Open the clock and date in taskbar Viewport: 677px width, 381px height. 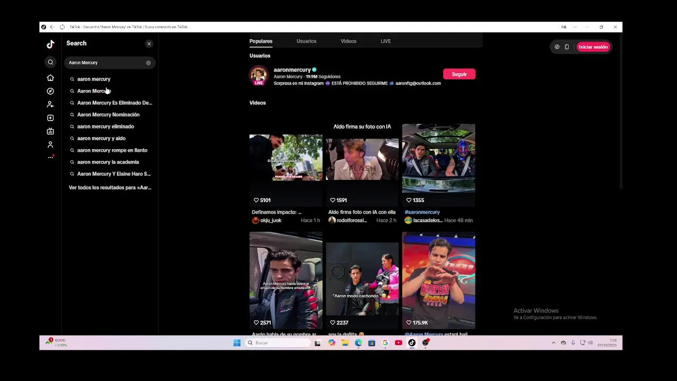(607, 343)
